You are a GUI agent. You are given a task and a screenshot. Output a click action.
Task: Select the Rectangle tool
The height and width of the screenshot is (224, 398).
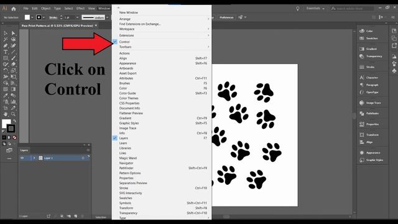6,58
